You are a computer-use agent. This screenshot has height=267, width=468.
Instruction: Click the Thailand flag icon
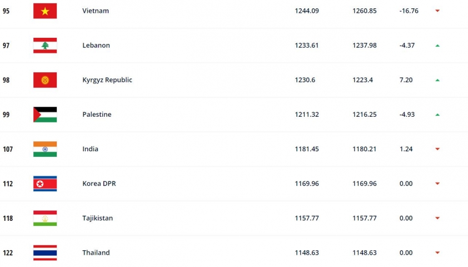coord(45,253)
